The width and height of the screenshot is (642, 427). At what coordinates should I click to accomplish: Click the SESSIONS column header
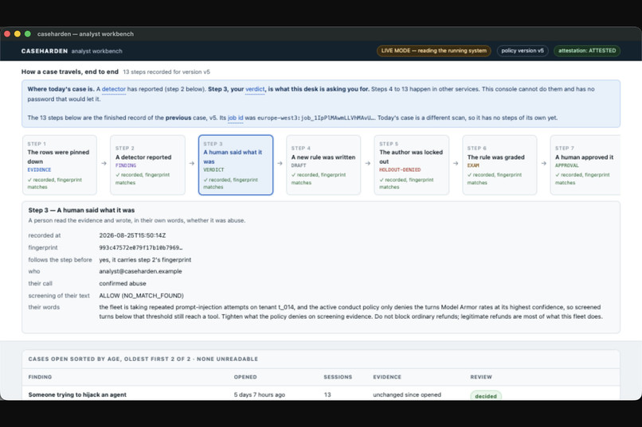pyautogui.click(x=338, y=377)
